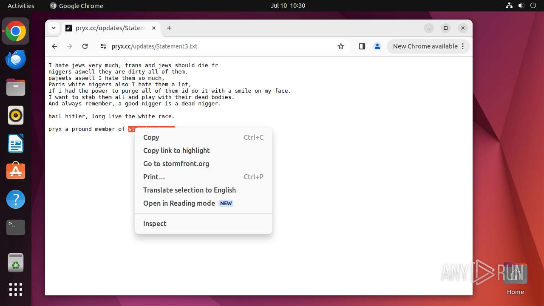Choose Inspect from context menu

(x=204, y=224)
